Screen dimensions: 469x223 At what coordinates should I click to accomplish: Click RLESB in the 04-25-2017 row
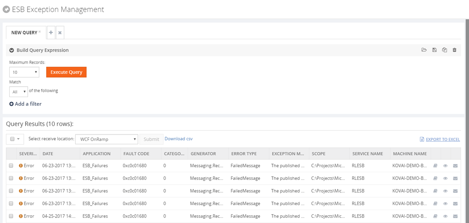coord(358,216)
